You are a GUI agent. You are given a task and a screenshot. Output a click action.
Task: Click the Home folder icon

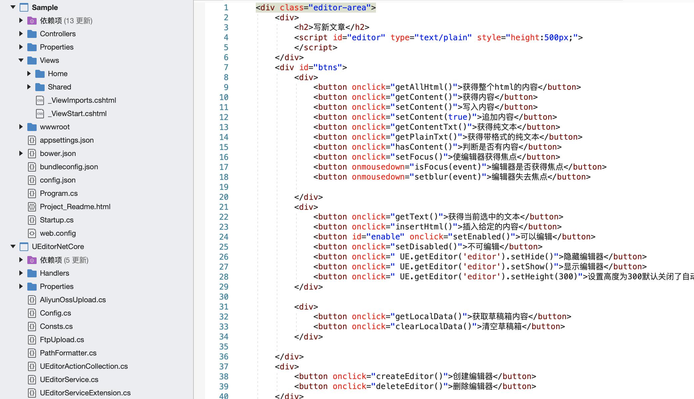(40, 74)
